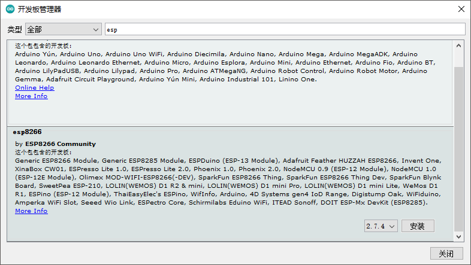
Task: Click the scrollbar up arrow
Action: [x=459, y=45]
